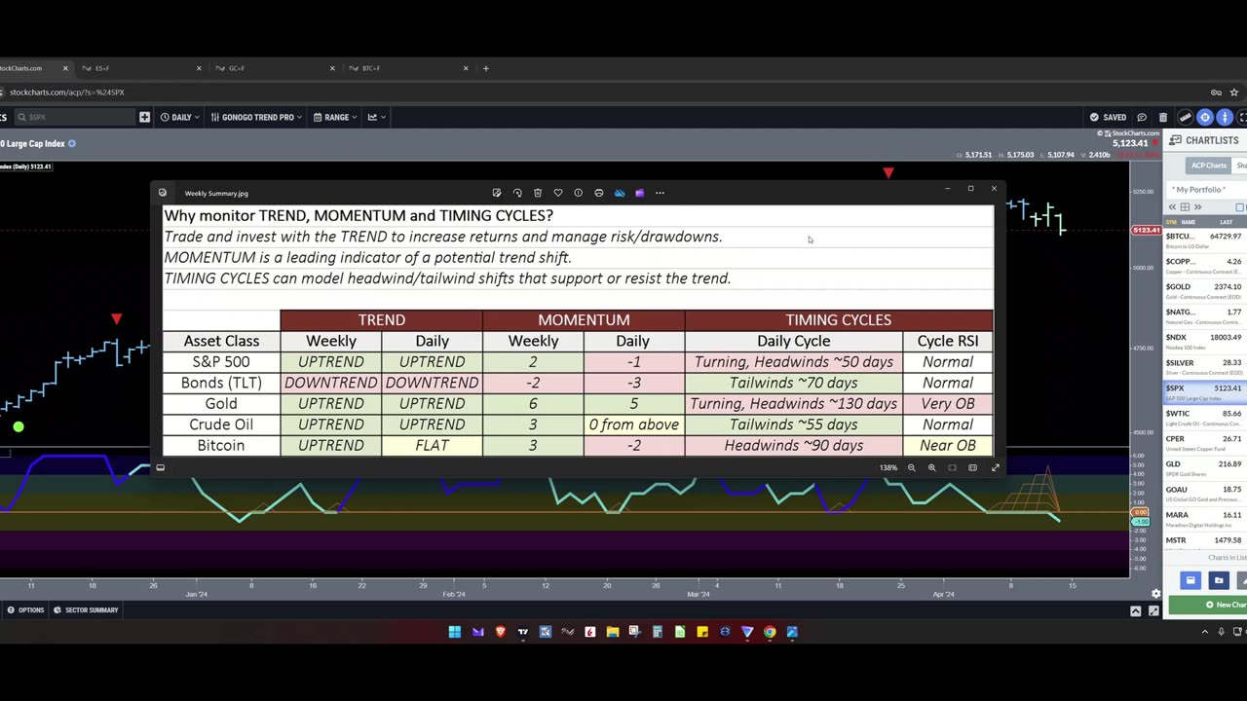Screen dimensions: 1247x701
Task: Select the MARA row in the chartlist
Action: 1205,518
